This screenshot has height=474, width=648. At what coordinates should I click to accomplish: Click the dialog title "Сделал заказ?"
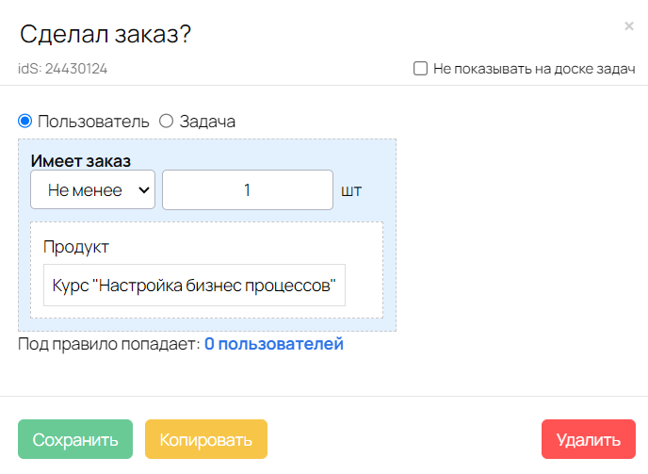point(105,35)
